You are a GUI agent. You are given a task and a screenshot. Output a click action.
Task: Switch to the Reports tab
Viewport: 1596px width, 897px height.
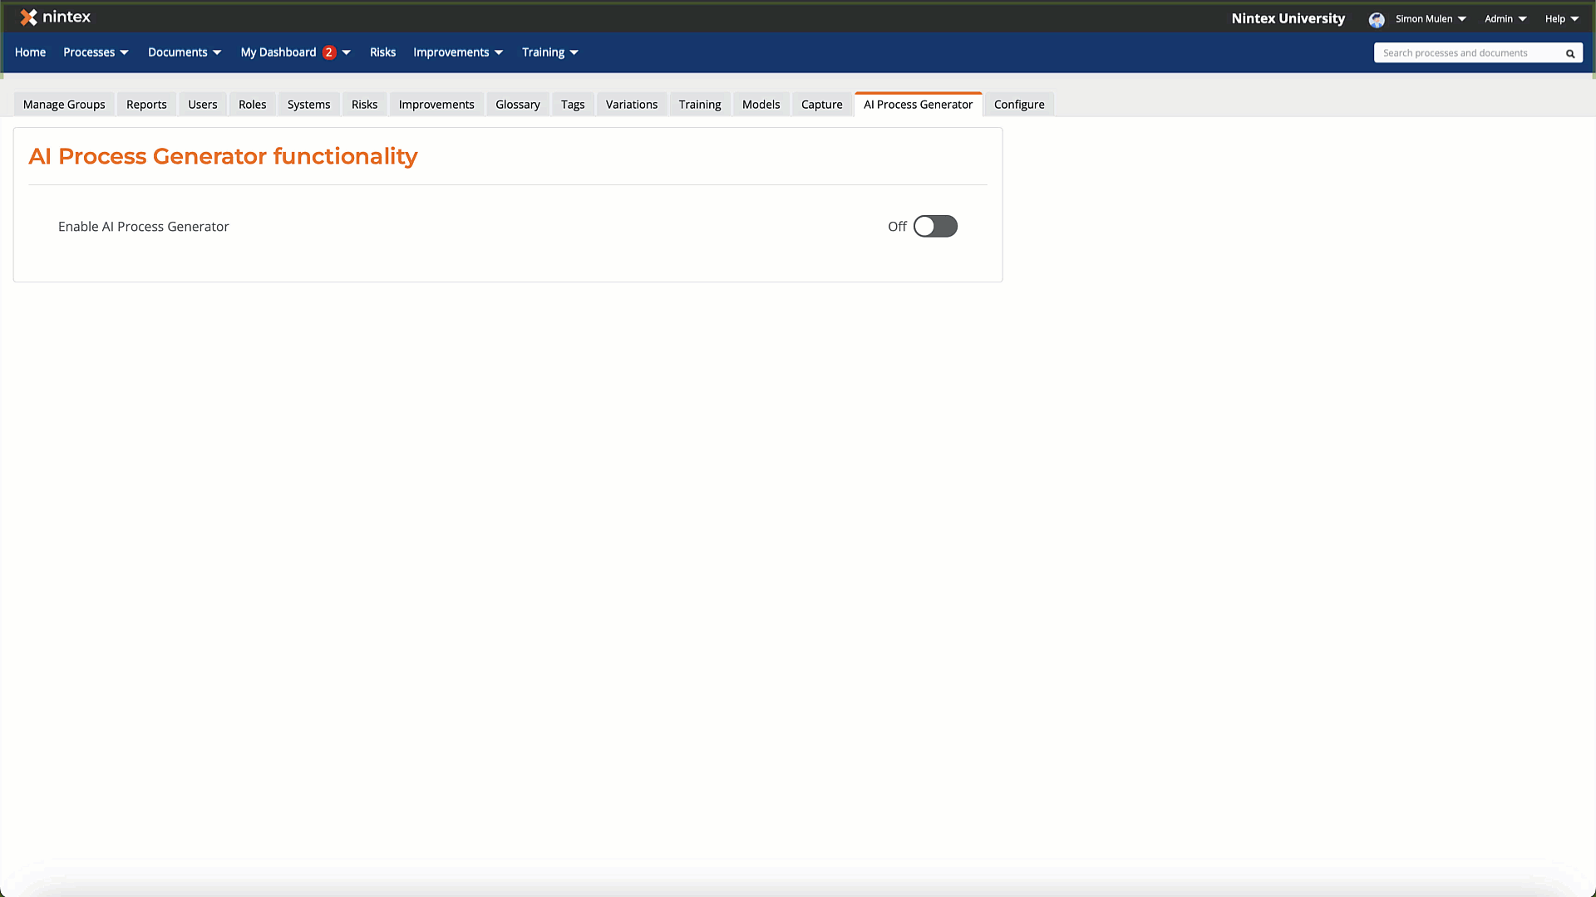click(x=146, y=105)
